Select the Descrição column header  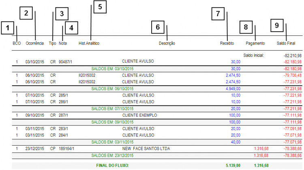(x=167, y=43)
